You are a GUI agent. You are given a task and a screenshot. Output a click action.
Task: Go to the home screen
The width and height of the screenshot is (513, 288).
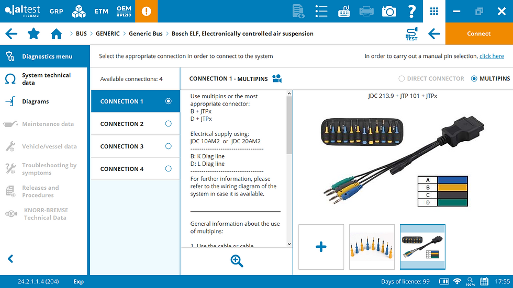point(57,33)
